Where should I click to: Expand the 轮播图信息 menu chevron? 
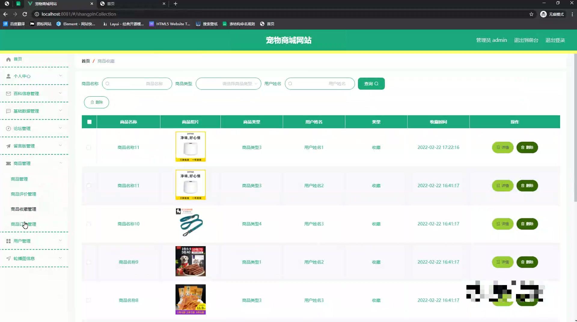click(60, 258)
